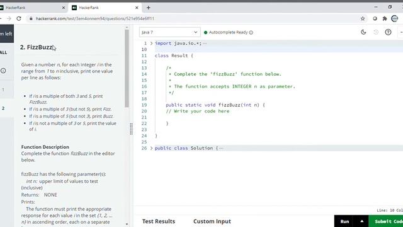Reset code with the restore icon
Image resolution: width=403 pixels, height=227 pixels.
coord(376,32)
